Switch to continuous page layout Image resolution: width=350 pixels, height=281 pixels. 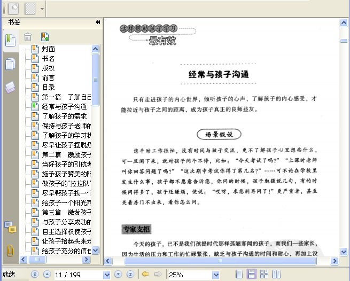(x=252, y=274)
